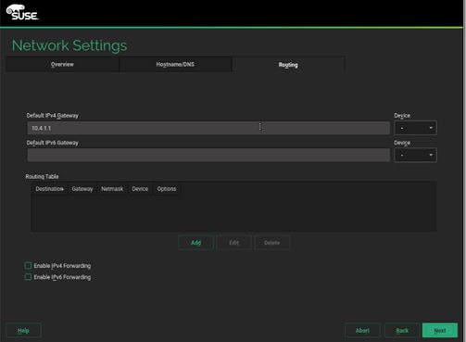Open the Hostname/DNS tab
This screenshot has width=466, height=342.
(175, 64)
